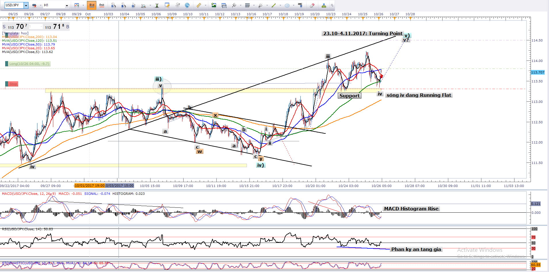The width and height of the screenshot is (549, 272).
Task: Open the USD/JPY symbol dropdown
Action: [26, 5]
